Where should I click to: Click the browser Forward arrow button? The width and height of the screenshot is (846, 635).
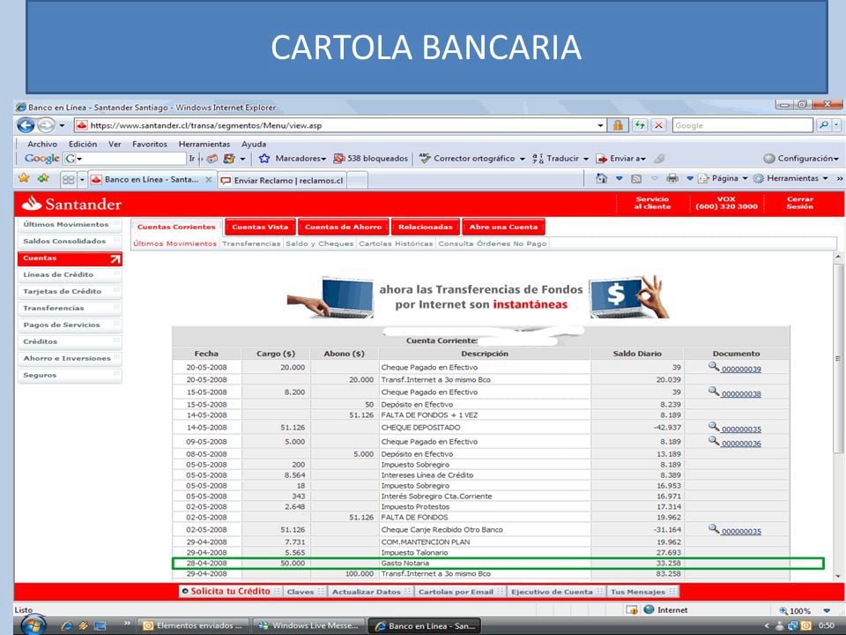point(46,125)
